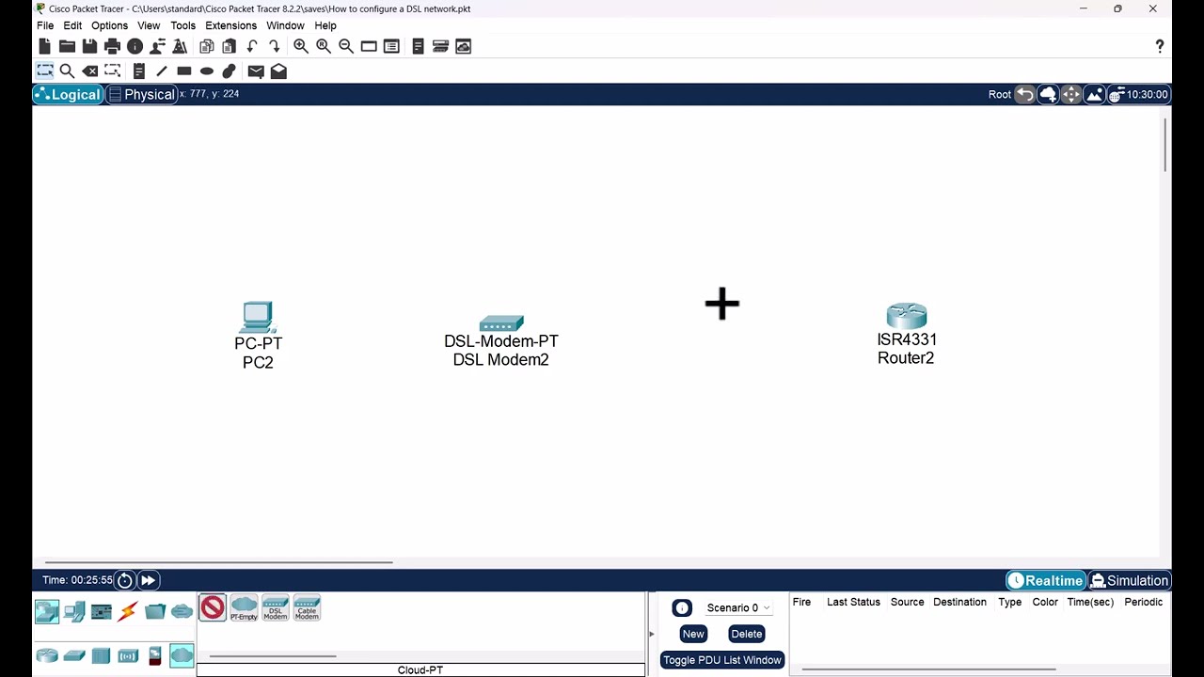Open the Scenario 0 dropdown
Screen dimensions: 1204x677
738,607
